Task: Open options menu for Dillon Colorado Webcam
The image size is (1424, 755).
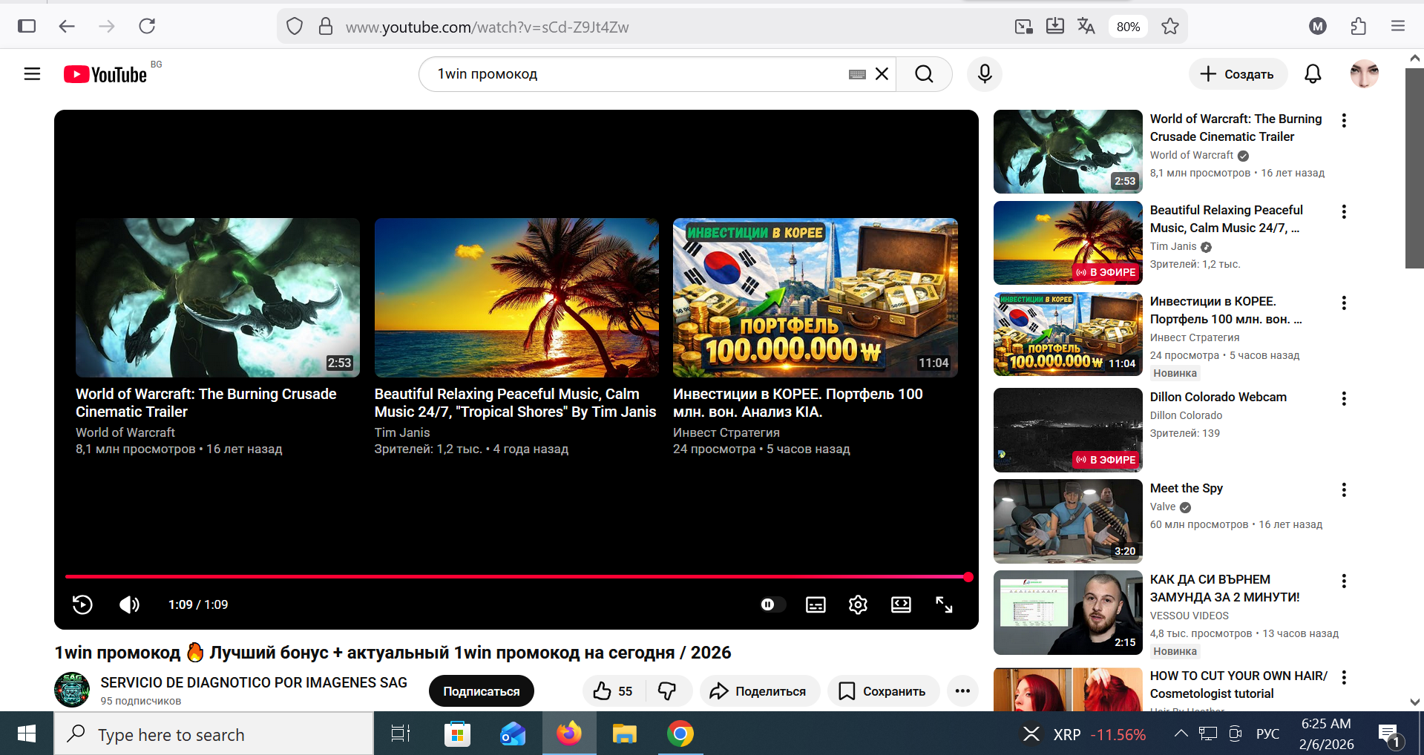Action: coord(1344,398)
